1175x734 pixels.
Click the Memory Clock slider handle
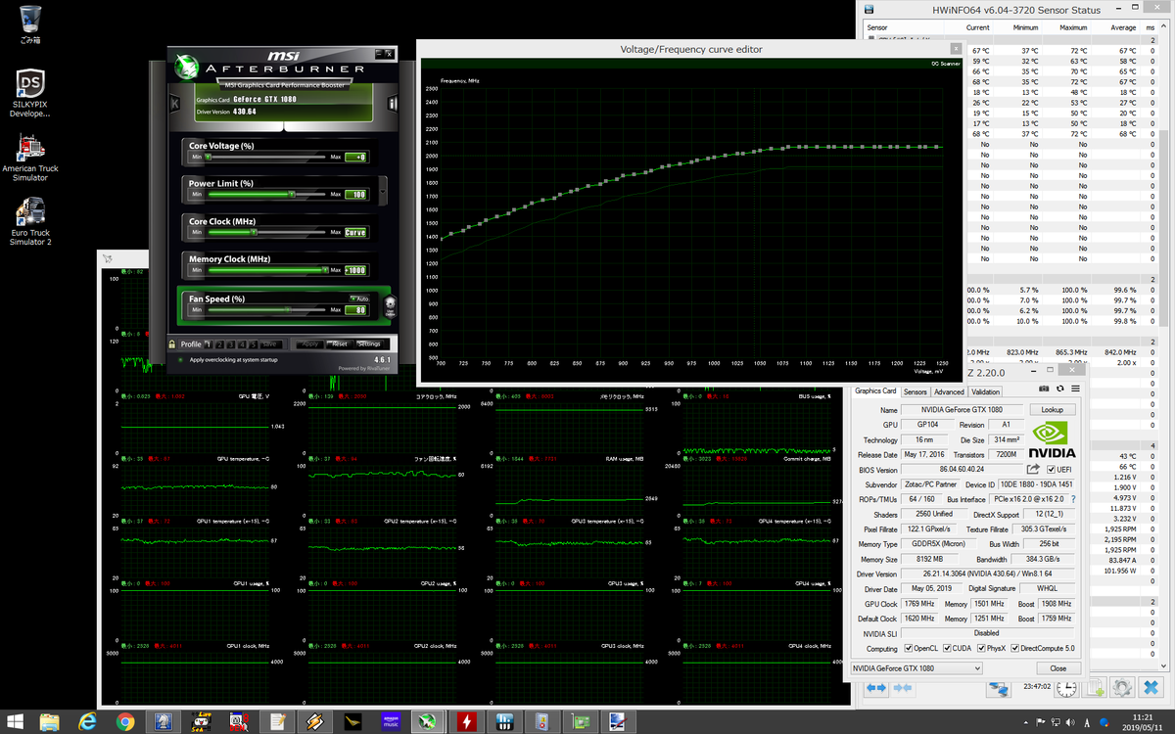coord(324,270)
